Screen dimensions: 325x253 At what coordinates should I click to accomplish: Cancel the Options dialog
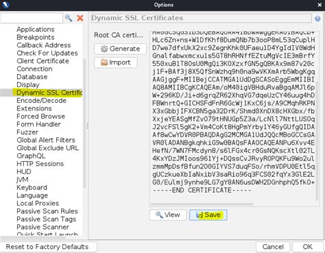tap(273, 247)
